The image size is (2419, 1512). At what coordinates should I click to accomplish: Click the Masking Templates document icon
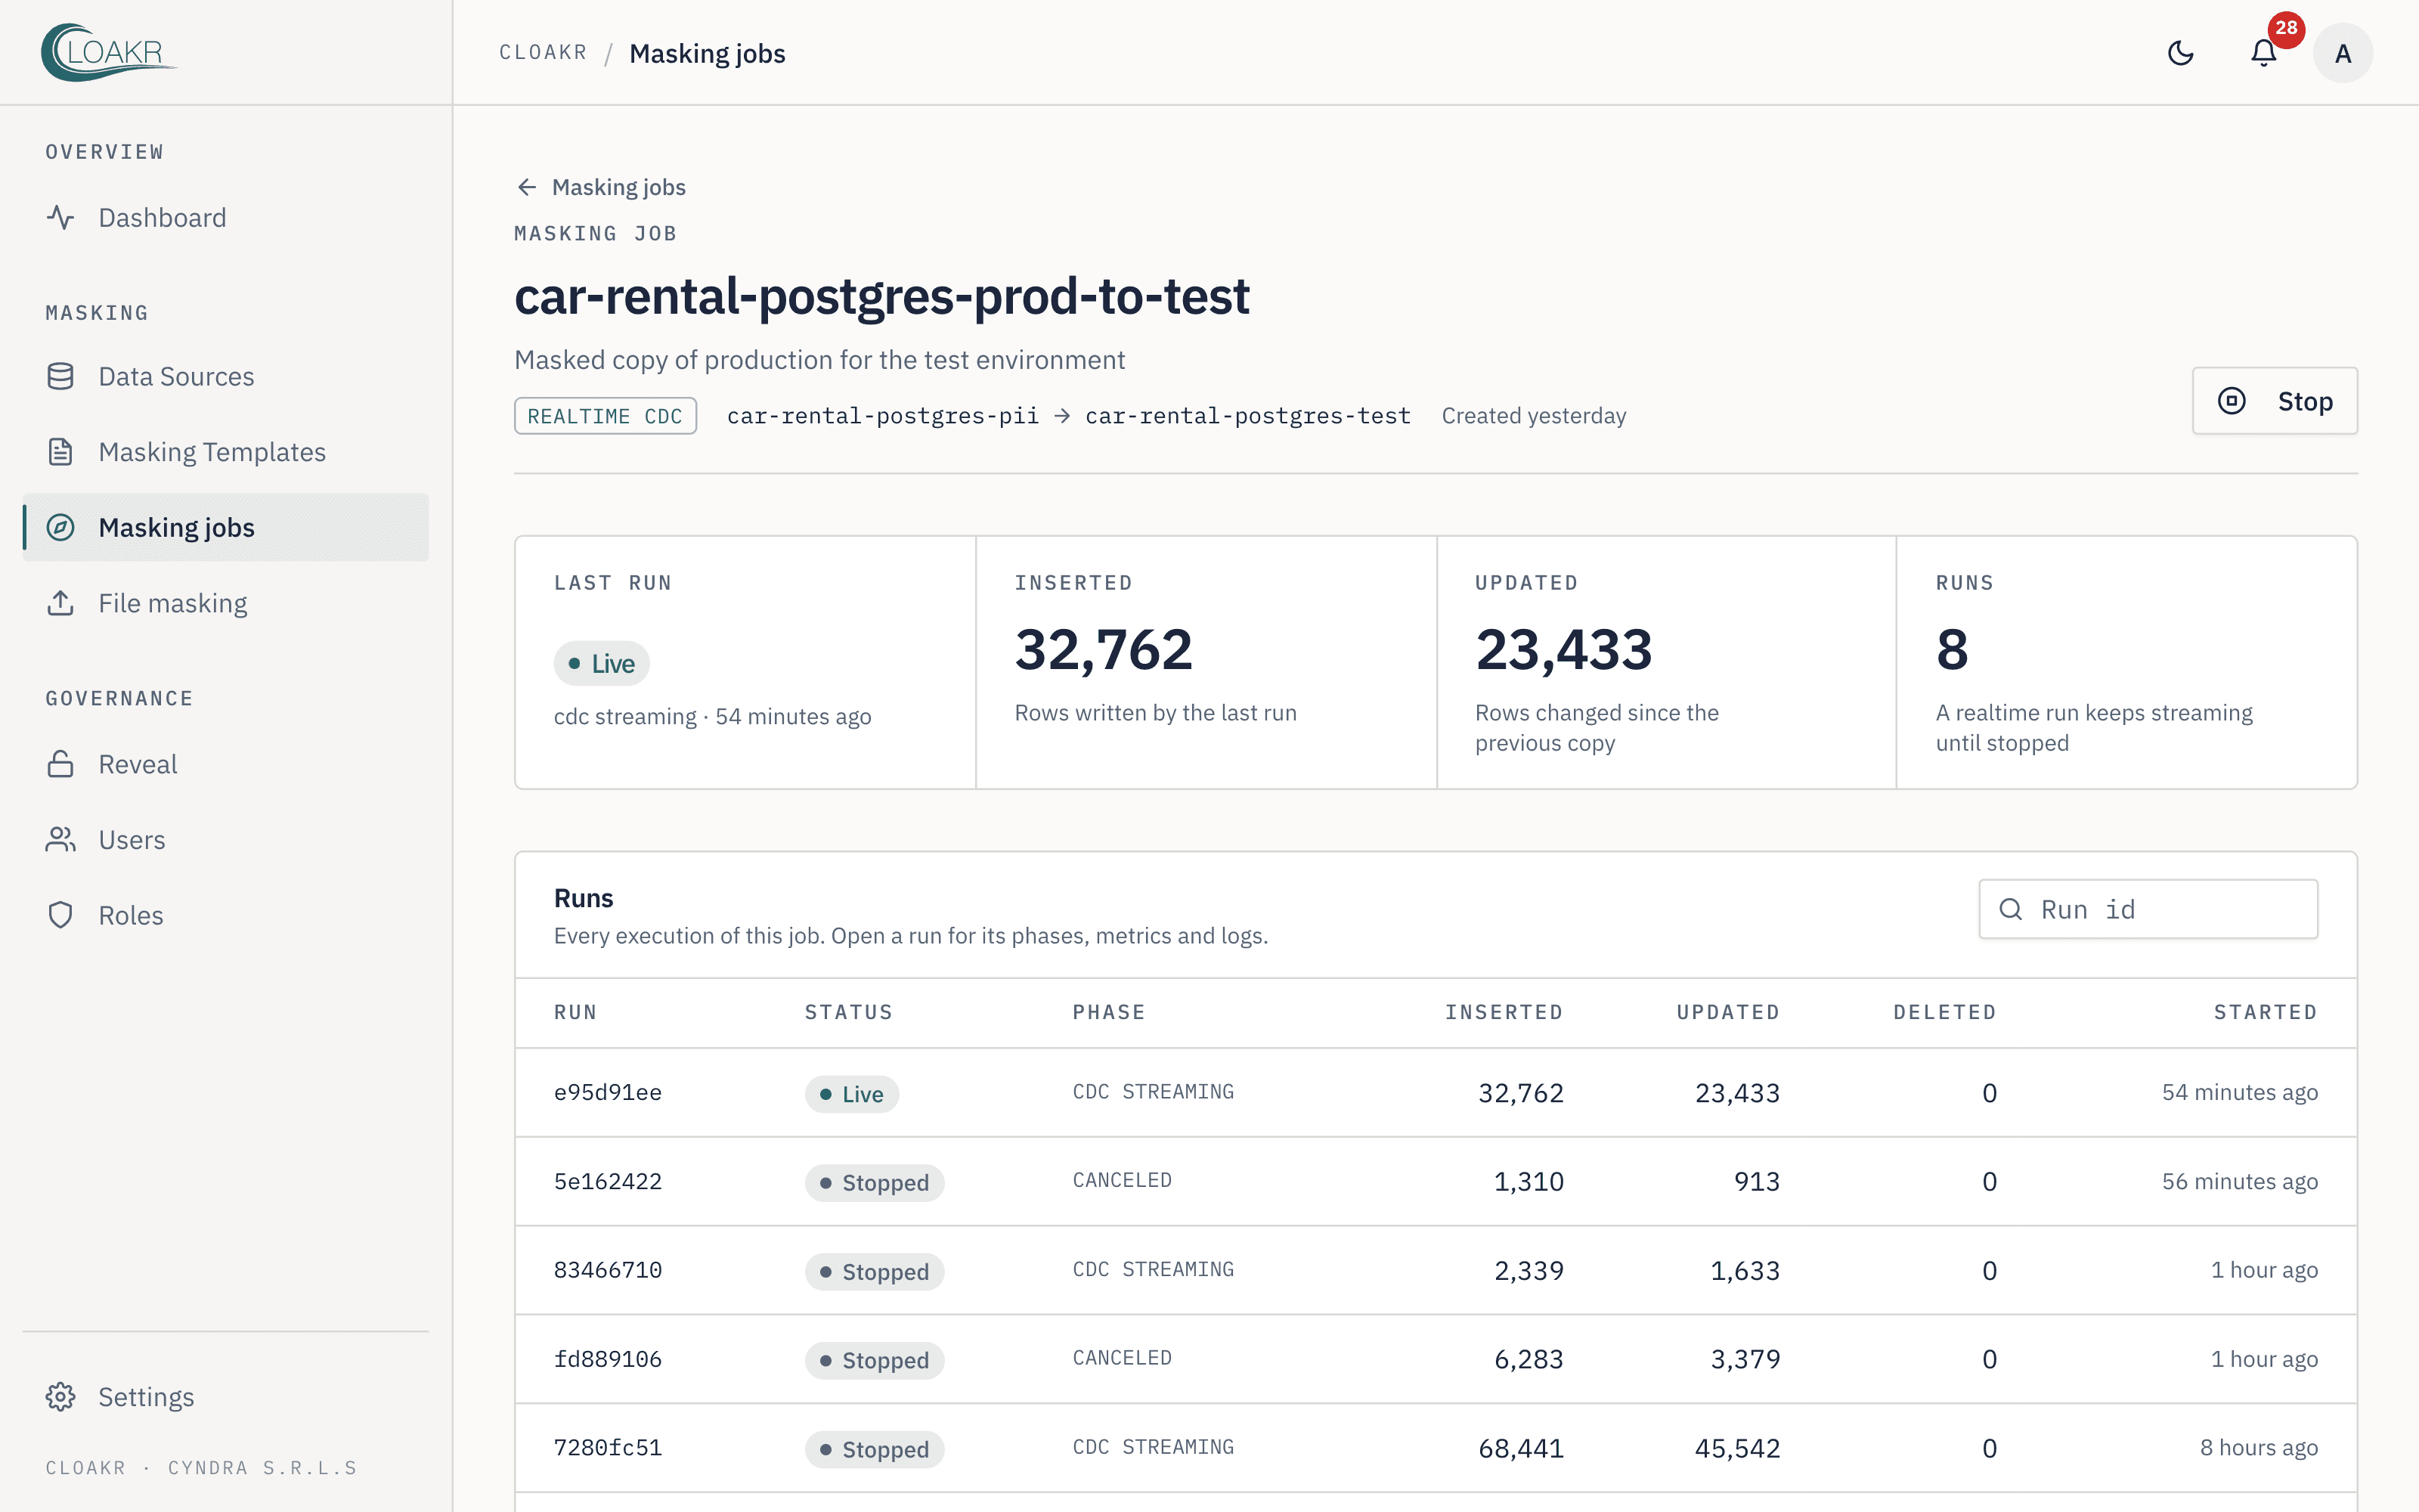[61, 452]
